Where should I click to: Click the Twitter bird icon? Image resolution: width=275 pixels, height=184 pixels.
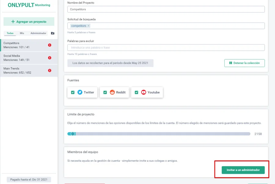click(80, 92)
